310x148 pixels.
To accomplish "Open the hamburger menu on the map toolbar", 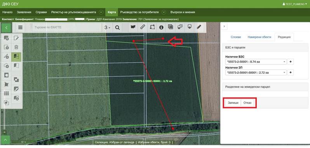I will click(20, 27).
